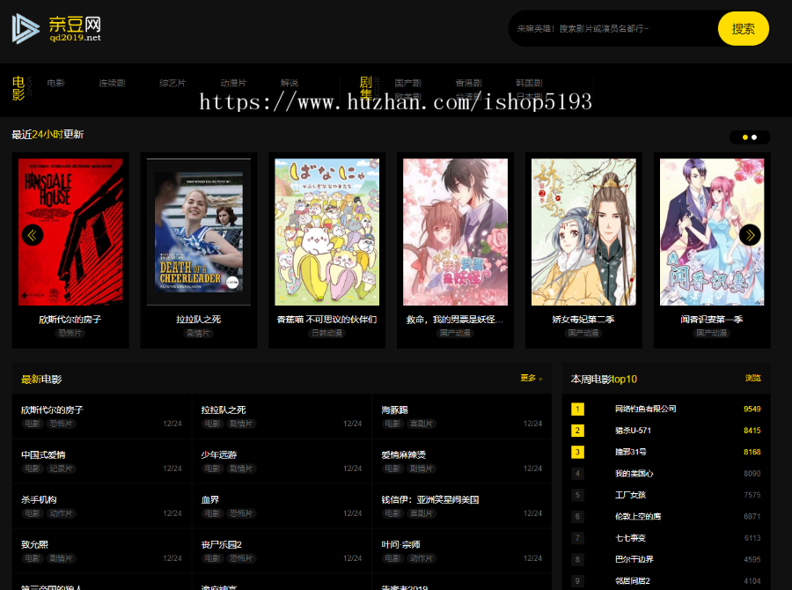792x590 pixels.
Task: Click 香蕉喵 不可思议的伙伴们 title
Action: coord(326,320)
